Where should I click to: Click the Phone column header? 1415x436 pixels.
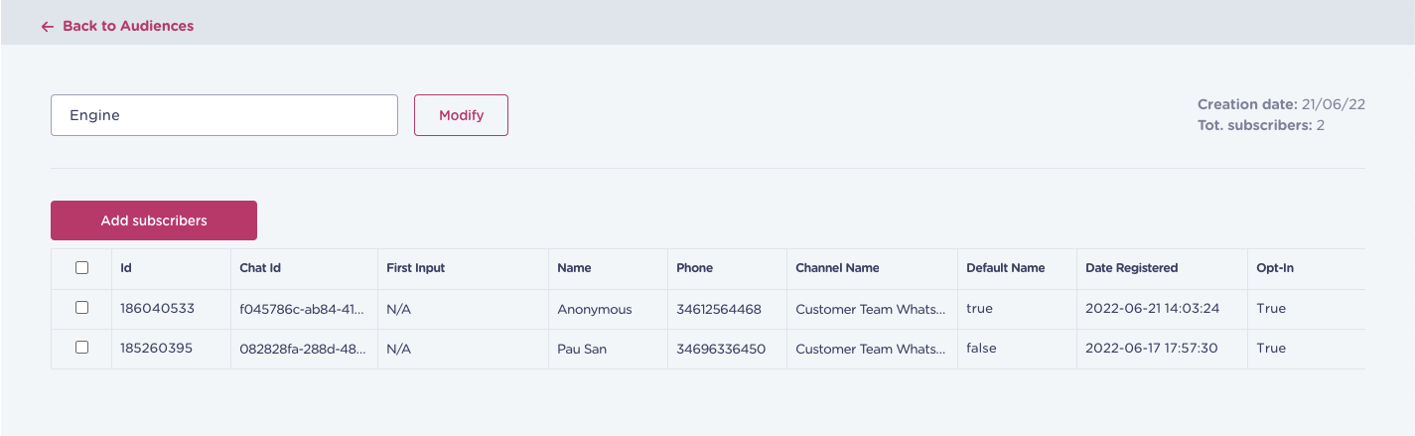[x=694, y=268]
